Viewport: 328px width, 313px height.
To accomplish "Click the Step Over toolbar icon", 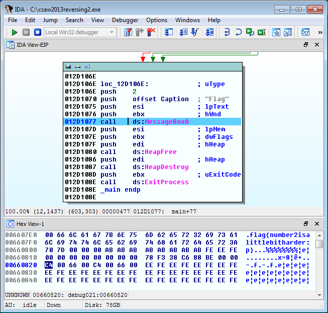I will [x=238, y=33].
